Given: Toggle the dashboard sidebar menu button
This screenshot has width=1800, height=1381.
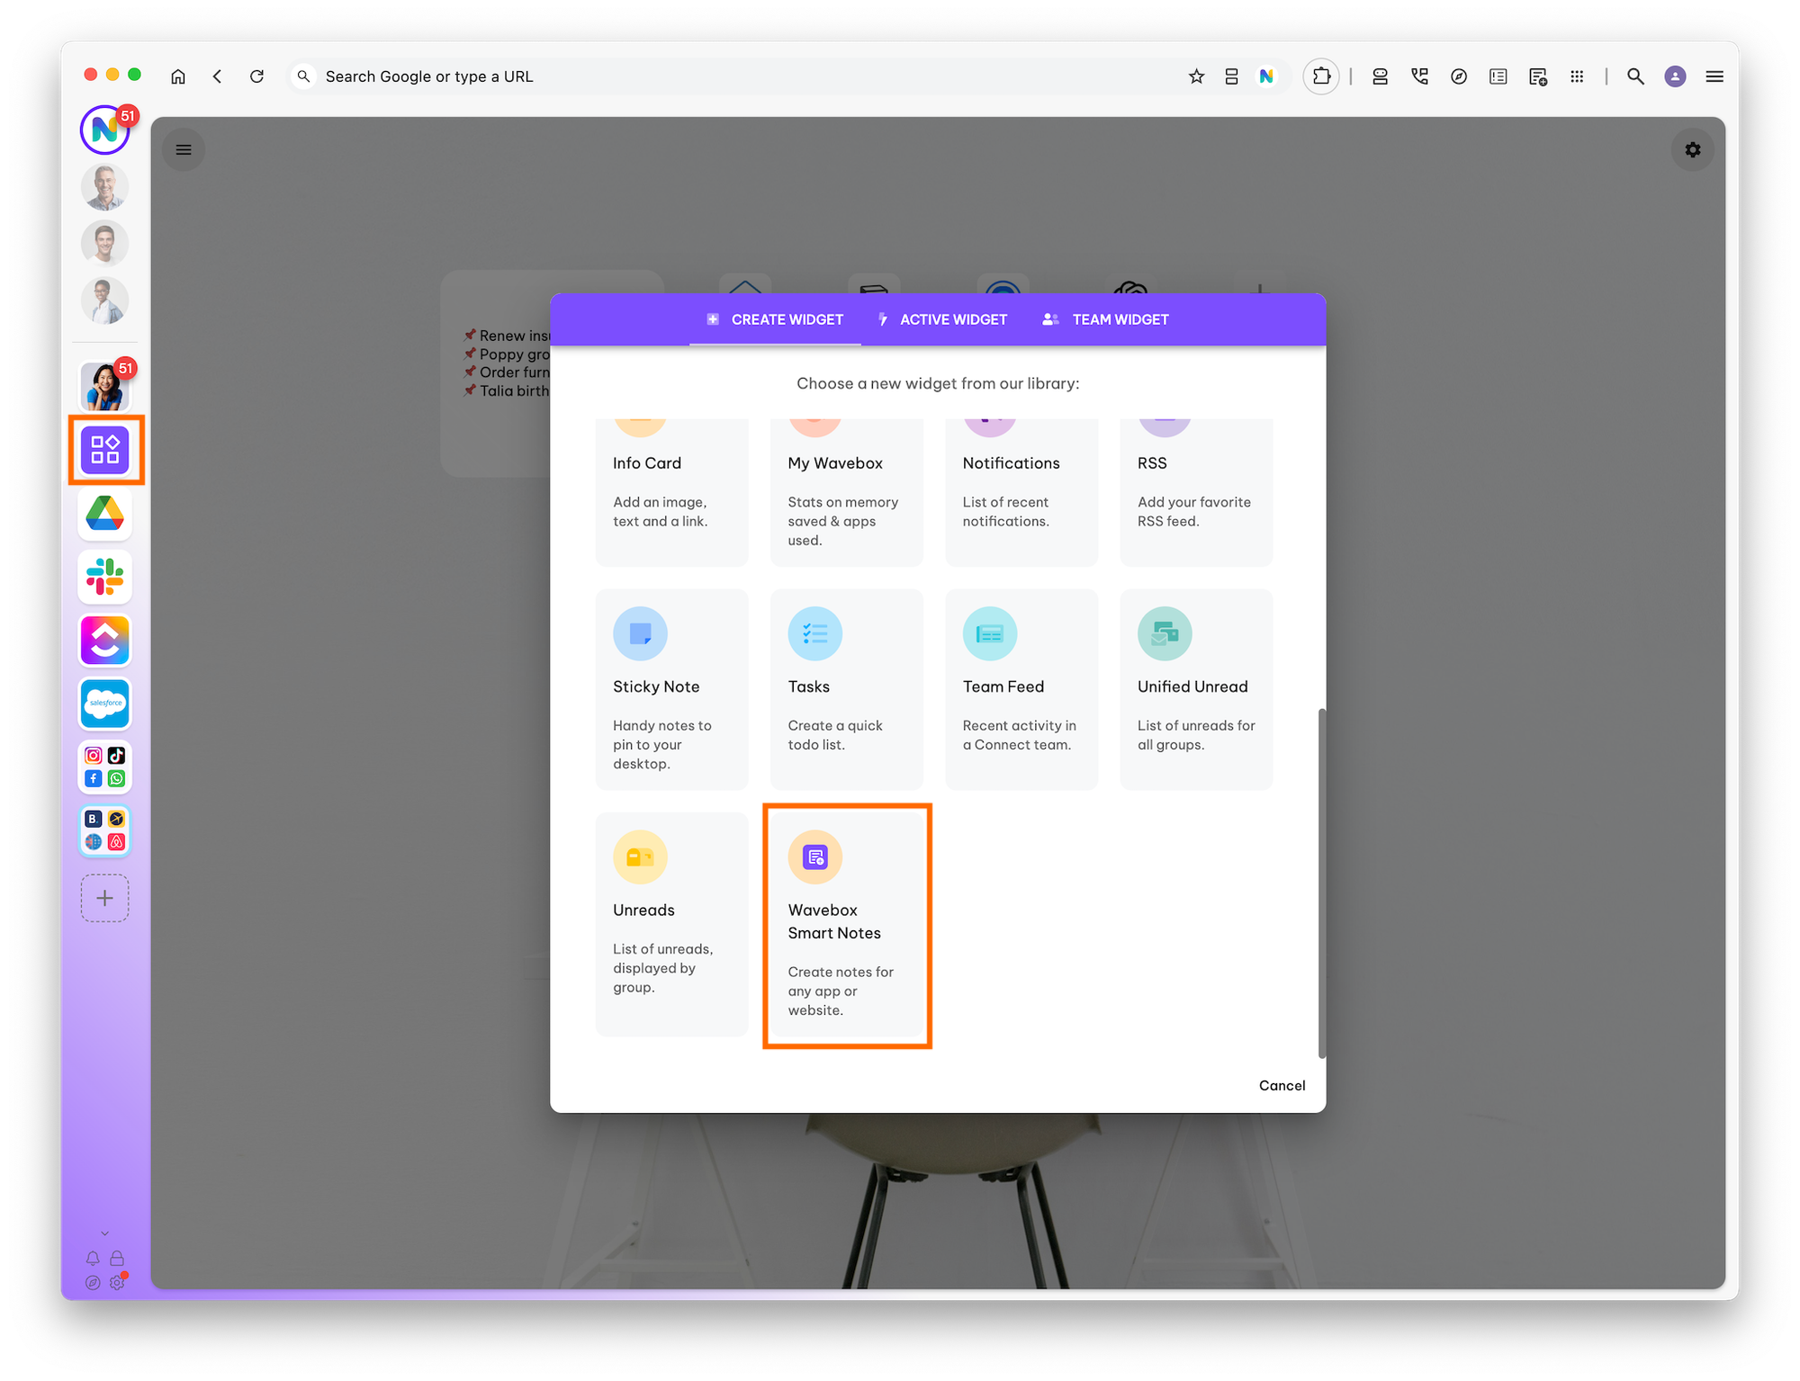Looking at the screenshot, I should click(184, 149).
